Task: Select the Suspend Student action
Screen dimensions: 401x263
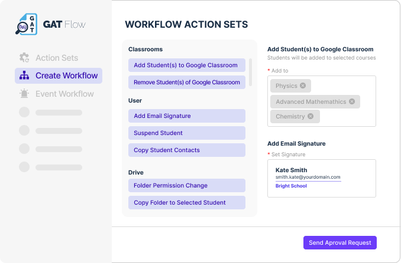Action: pos(187,133)
